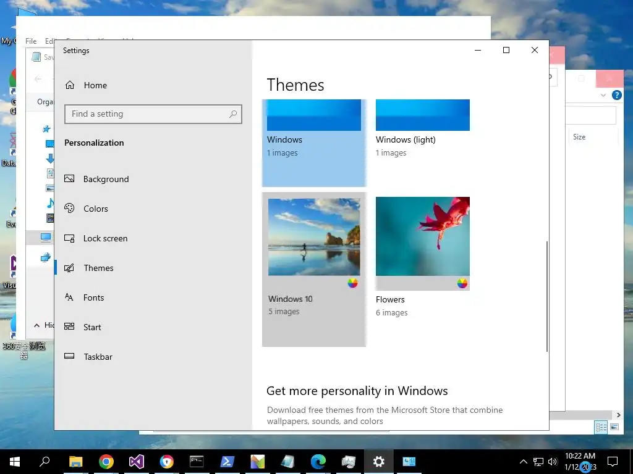Viewport: 633px width, 474px height.
Task: Switch to details view in background window
Action: click(x=601, y=427)
